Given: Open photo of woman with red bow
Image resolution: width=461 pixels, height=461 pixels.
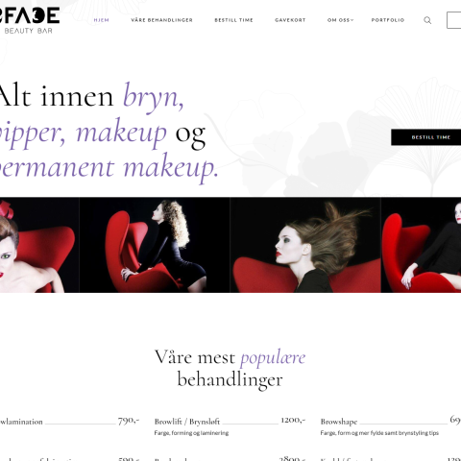Looking at the screenshot, I should pos(39,245).
